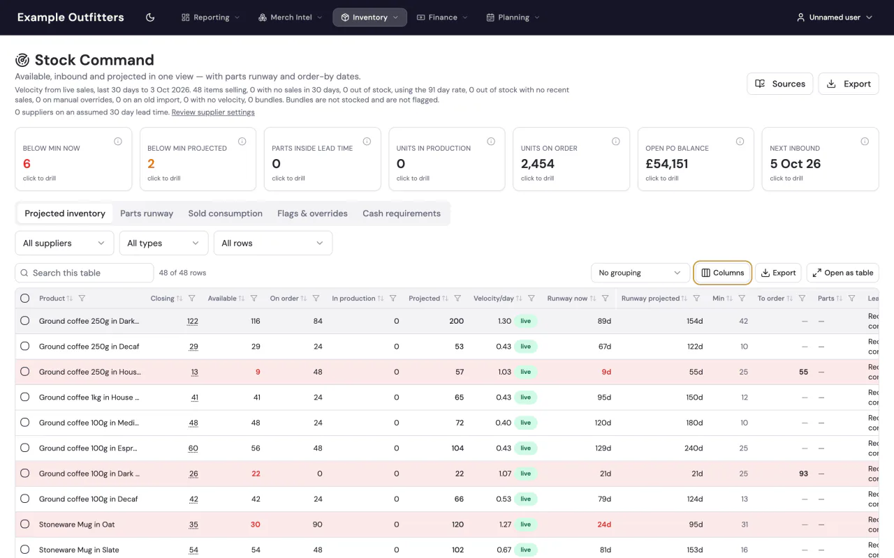The image size is (894, 558).
Task: Expand Inventory navigation menu
Action: (369, 17)
